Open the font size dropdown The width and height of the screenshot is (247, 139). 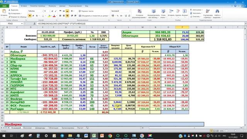(x=49, y=11)
